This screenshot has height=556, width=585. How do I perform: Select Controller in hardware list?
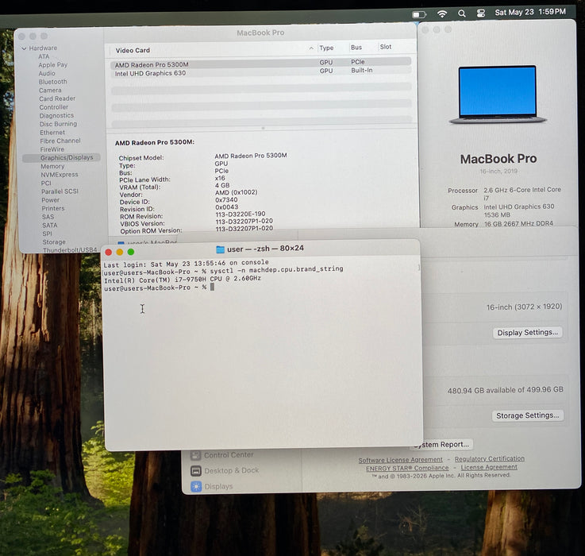point(54,106)
